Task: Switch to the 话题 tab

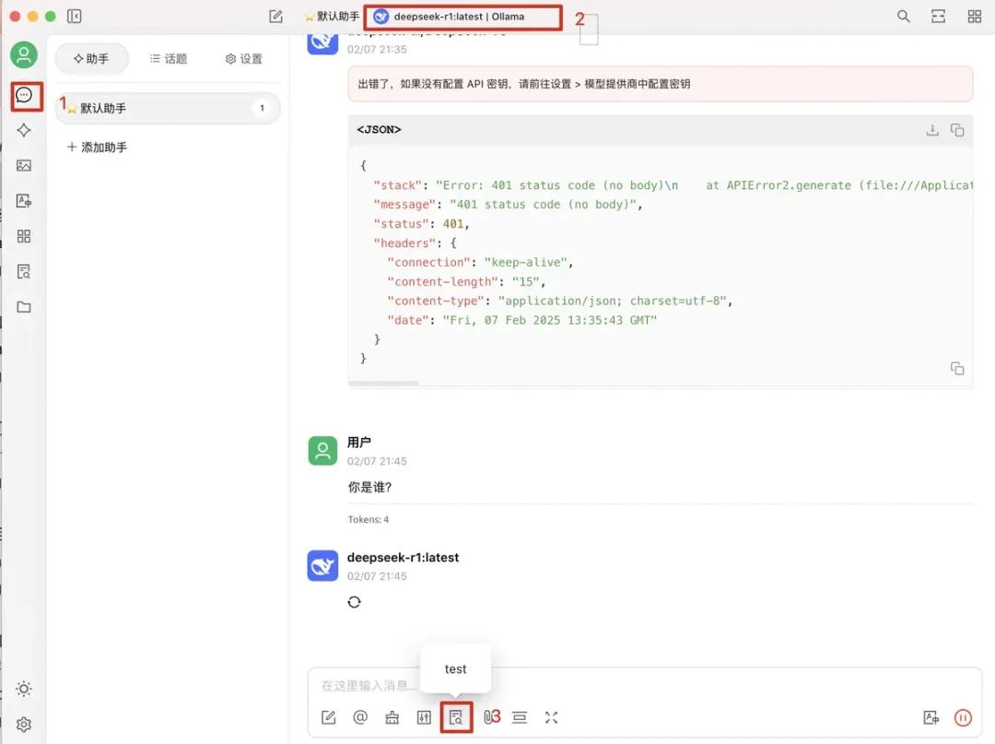Action: (169, 58)
